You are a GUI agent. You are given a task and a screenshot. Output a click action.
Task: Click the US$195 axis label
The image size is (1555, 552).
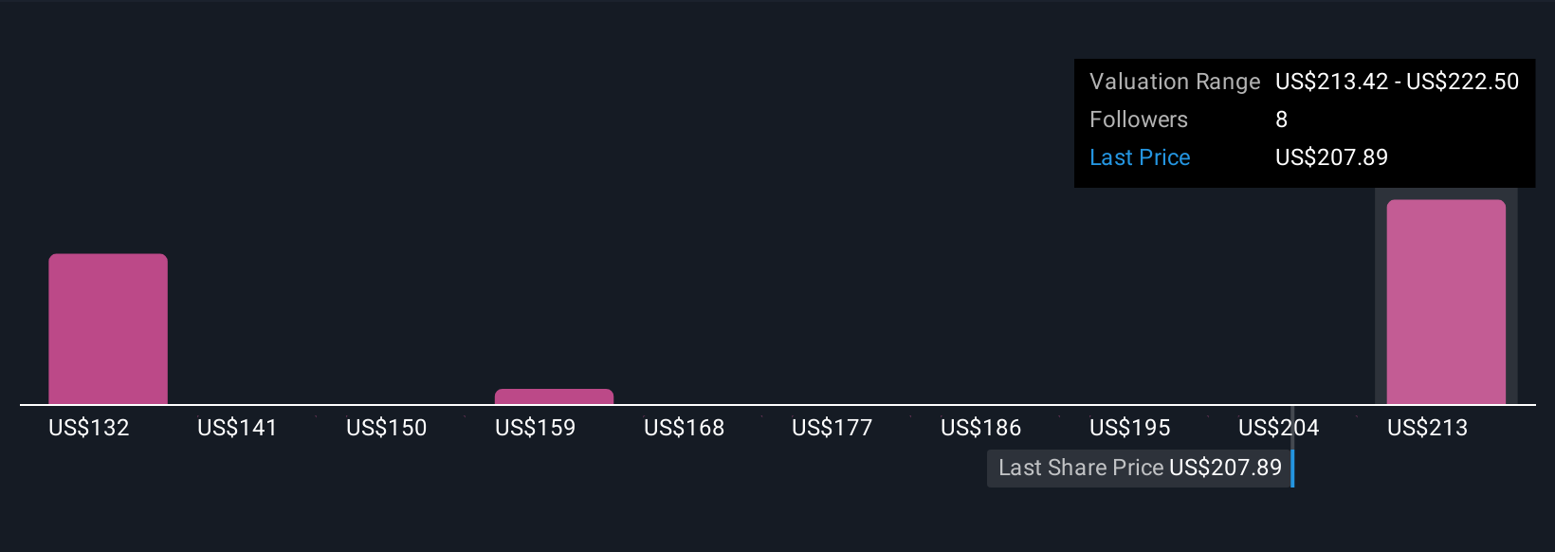coord(1130,428)
